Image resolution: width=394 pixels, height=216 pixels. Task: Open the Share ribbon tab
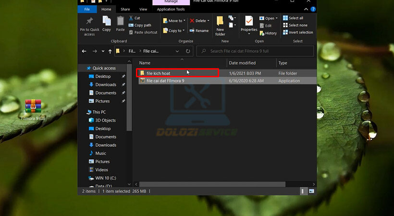pyautogui.click(x=125, y=9)
